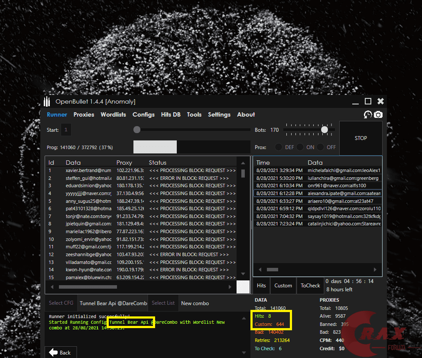Adjust the Bots count slider
The height and width of the screenshot is (358, 422).
pyautogui.click(x=324, y=129)
